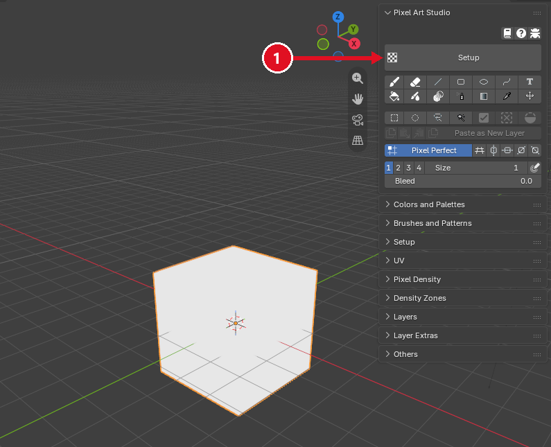
Task: Click the hand pan view icon
Action: 358,98
